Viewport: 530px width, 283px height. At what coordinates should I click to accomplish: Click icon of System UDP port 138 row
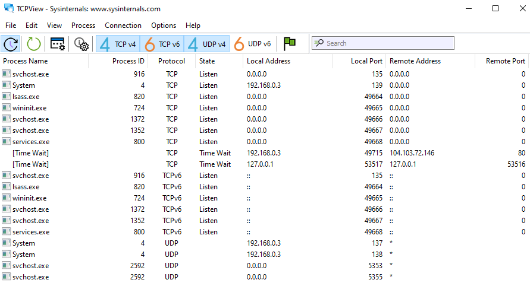[6, 254]
